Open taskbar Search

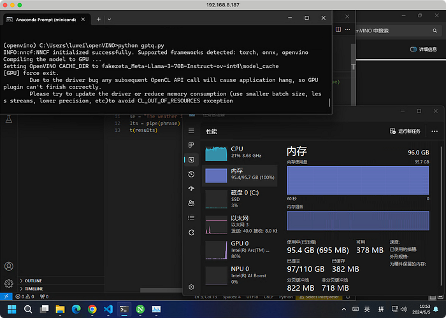(28, 309)
